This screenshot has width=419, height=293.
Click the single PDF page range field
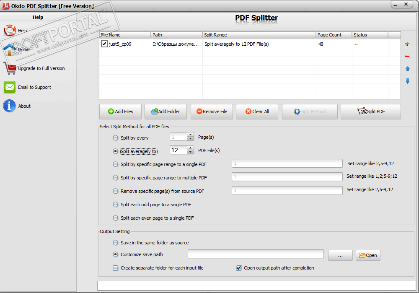click(287, 163)
